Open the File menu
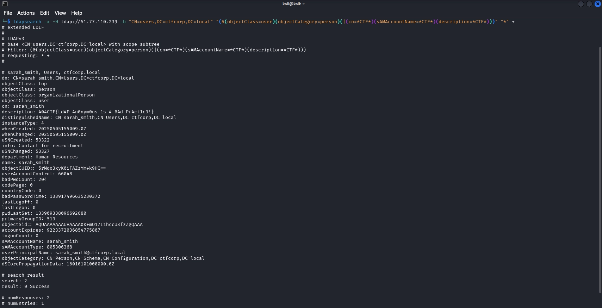The height and width of the screenshot is (308, 602). (8, 13)
